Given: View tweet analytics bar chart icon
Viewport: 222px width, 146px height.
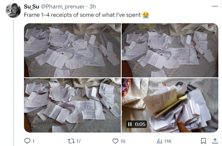Looking at the screenshot, I should pos(159,141).
